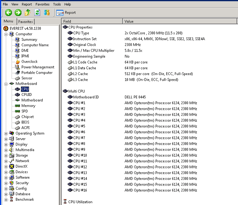238x205 pixels.
Task: Click the Config tree icon
Action: pos(12,188)
